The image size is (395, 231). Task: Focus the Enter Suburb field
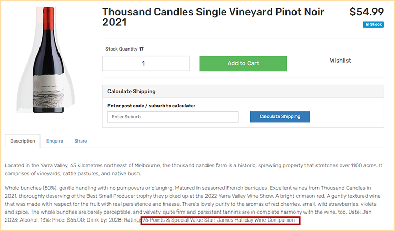(173, 117)
